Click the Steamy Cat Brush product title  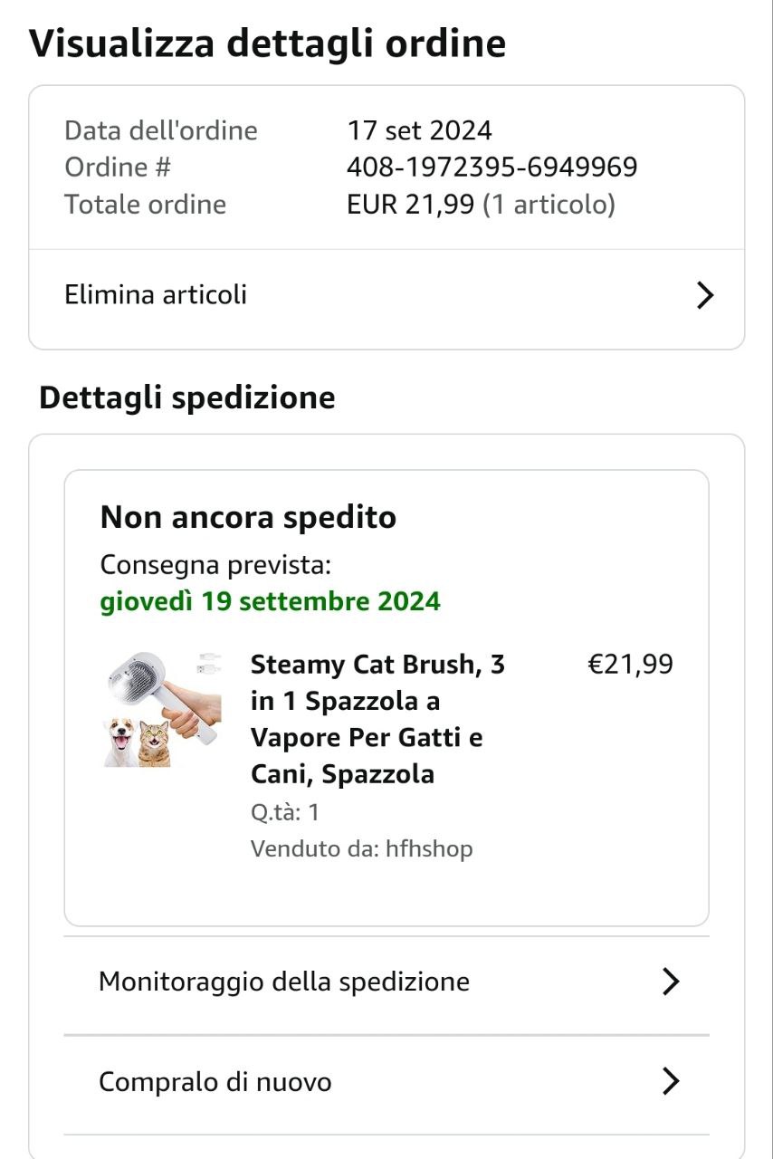click(378, 719)
